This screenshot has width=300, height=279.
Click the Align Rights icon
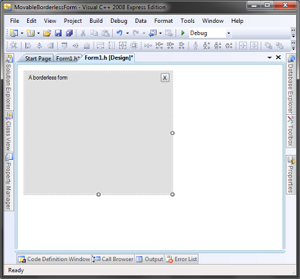(51, 46)
